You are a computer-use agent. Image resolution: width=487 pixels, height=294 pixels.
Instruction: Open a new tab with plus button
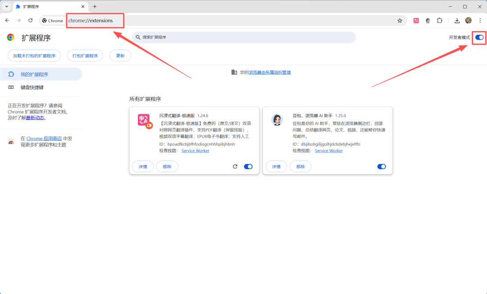click(95, 6)
